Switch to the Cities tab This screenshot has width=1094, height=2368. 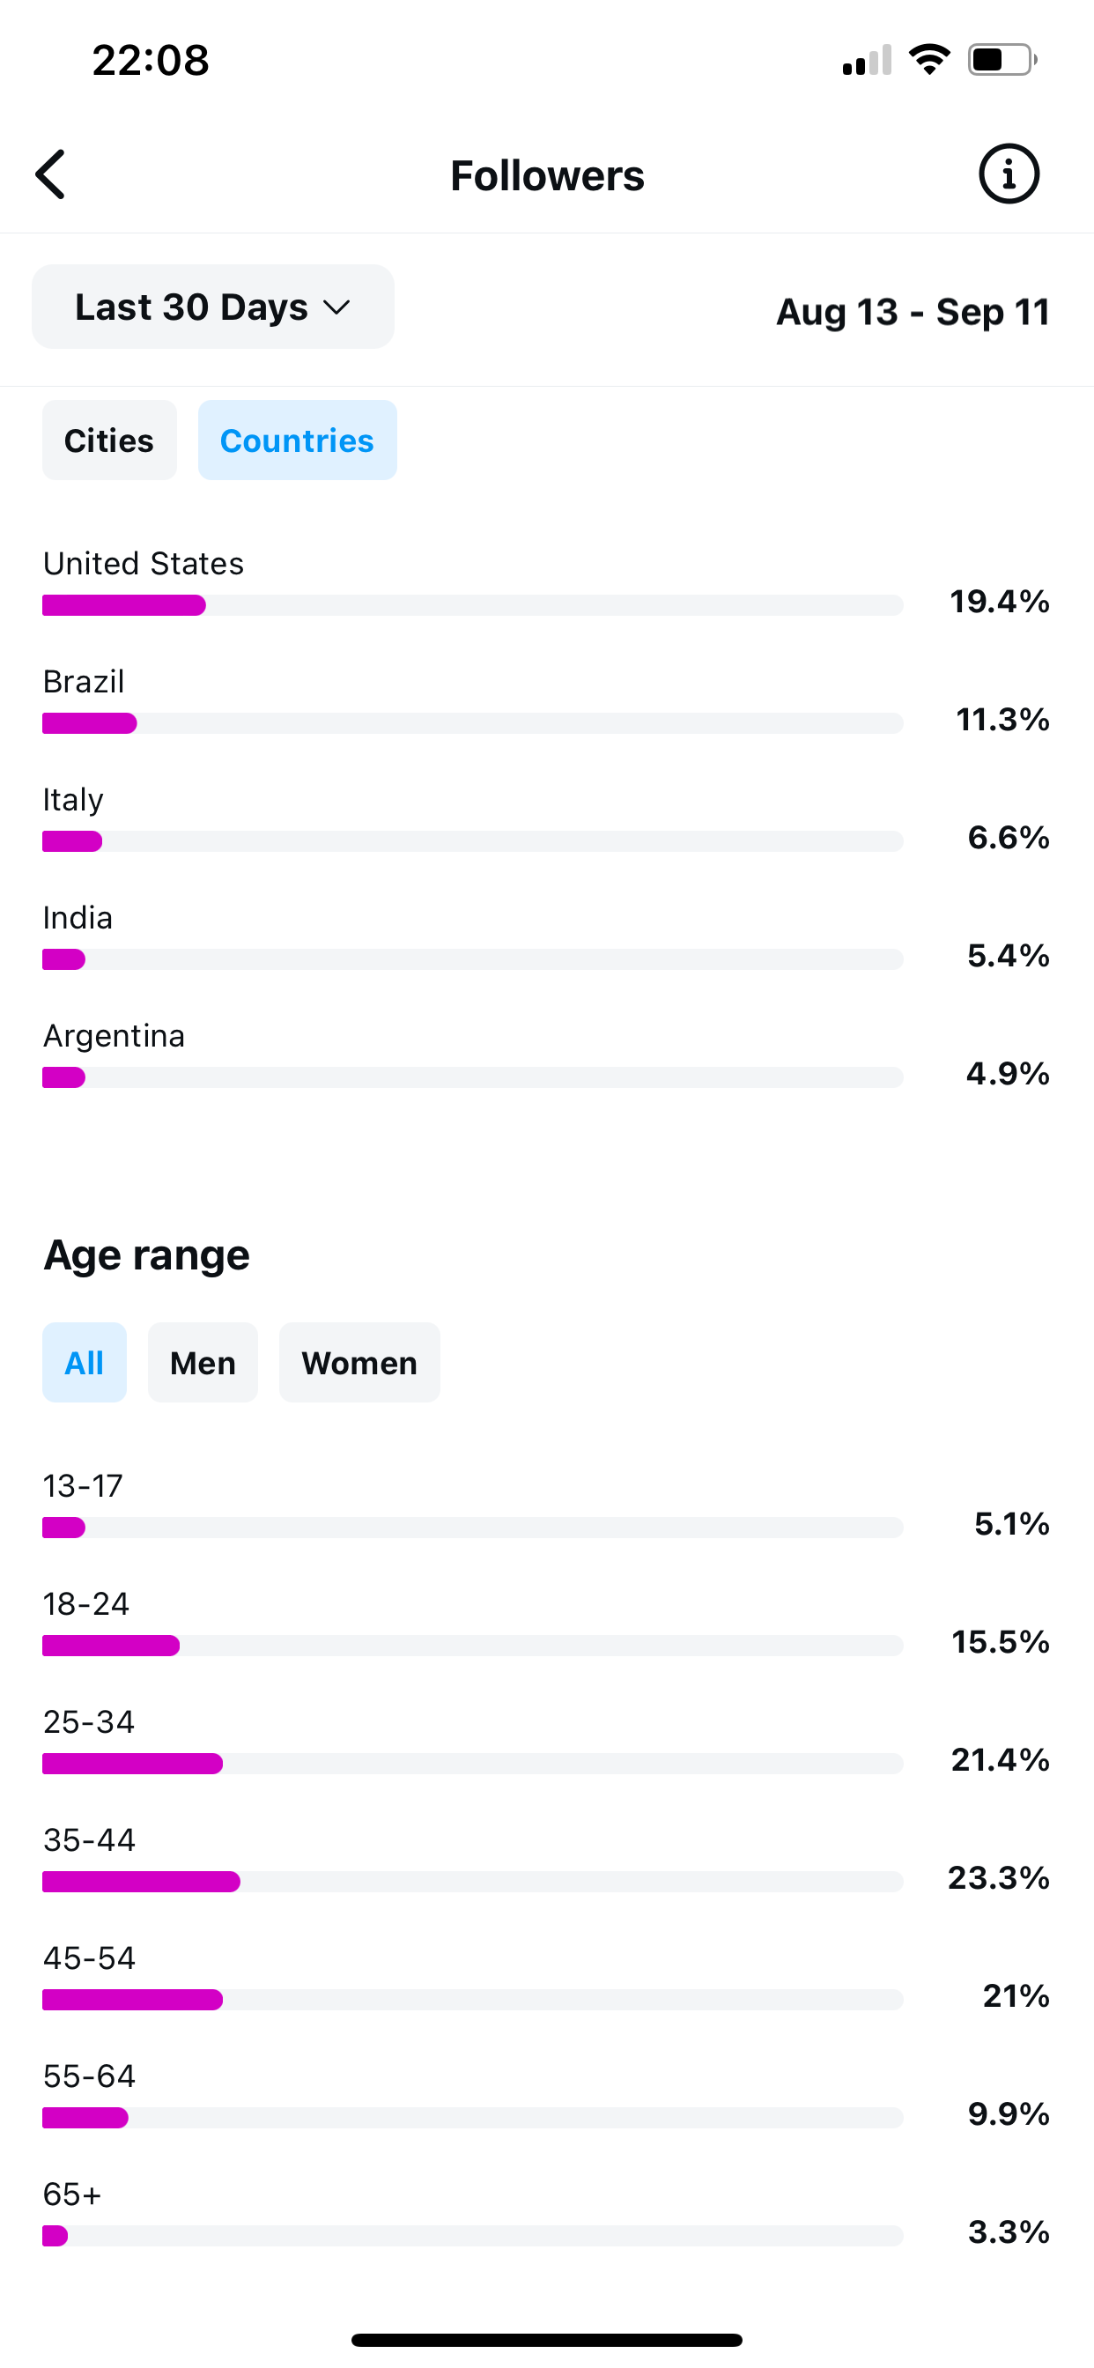[x=109, y=440]
